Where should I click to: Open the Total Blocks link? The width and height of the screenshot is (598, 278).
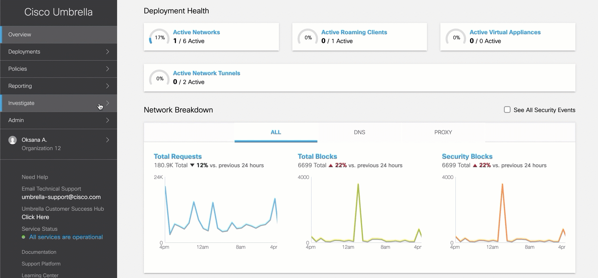(x=317, y=156)
